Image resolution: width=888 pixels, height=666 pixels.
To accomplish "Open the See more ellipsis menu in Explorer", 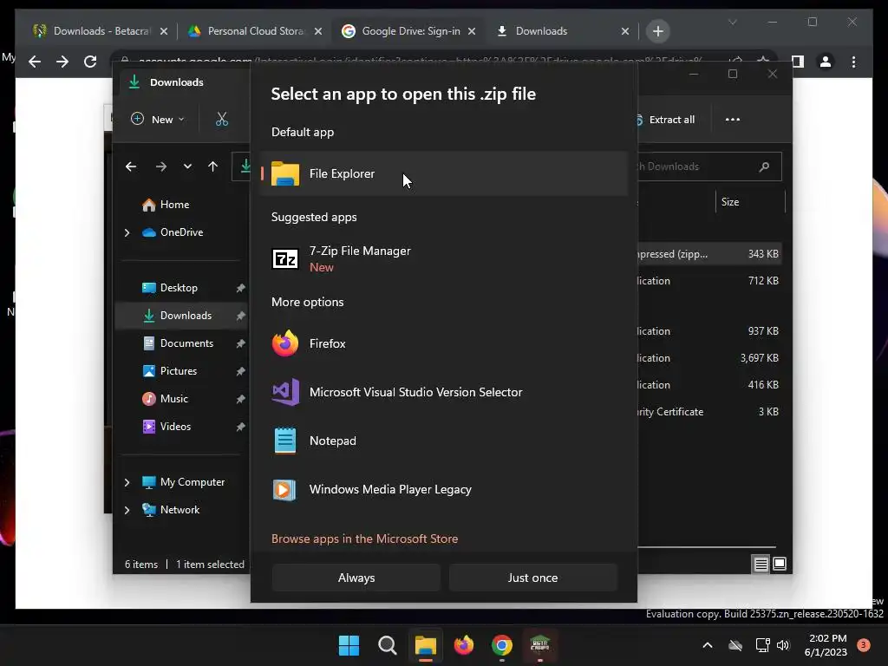I will pos(732,120).
